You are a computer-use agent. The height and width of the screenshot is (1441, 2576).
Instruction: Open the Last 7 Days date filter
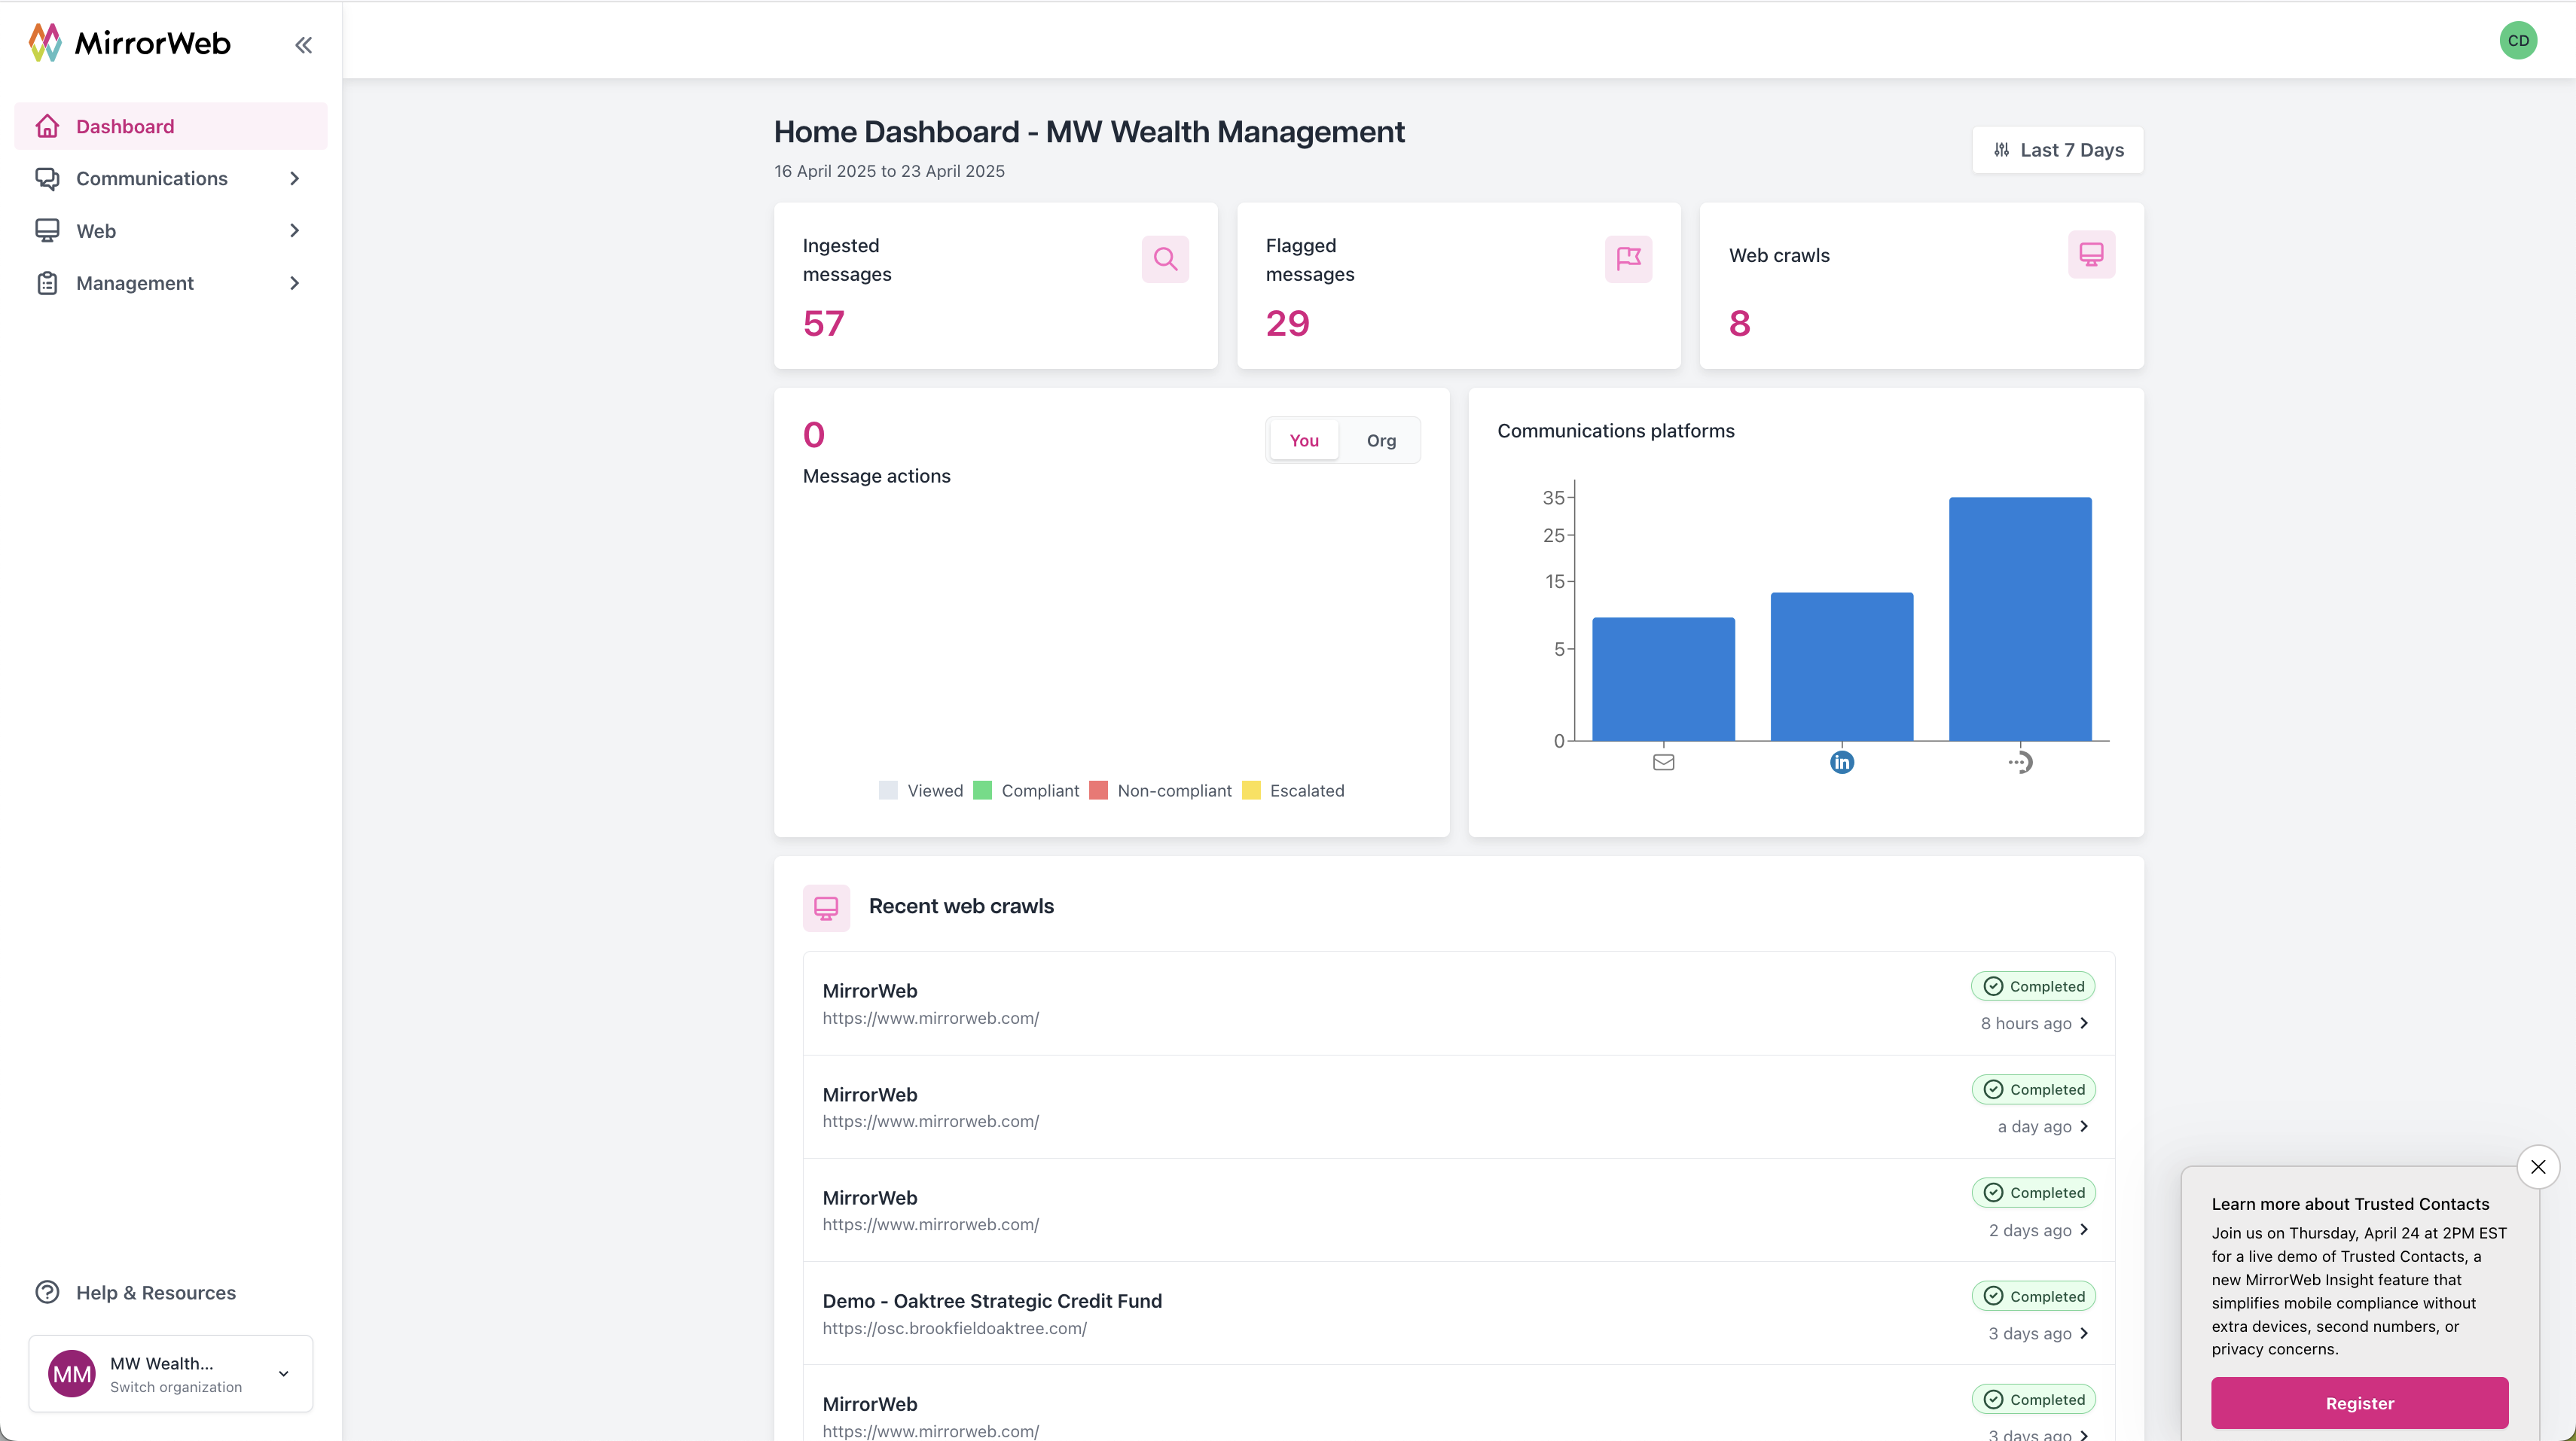2057,150
